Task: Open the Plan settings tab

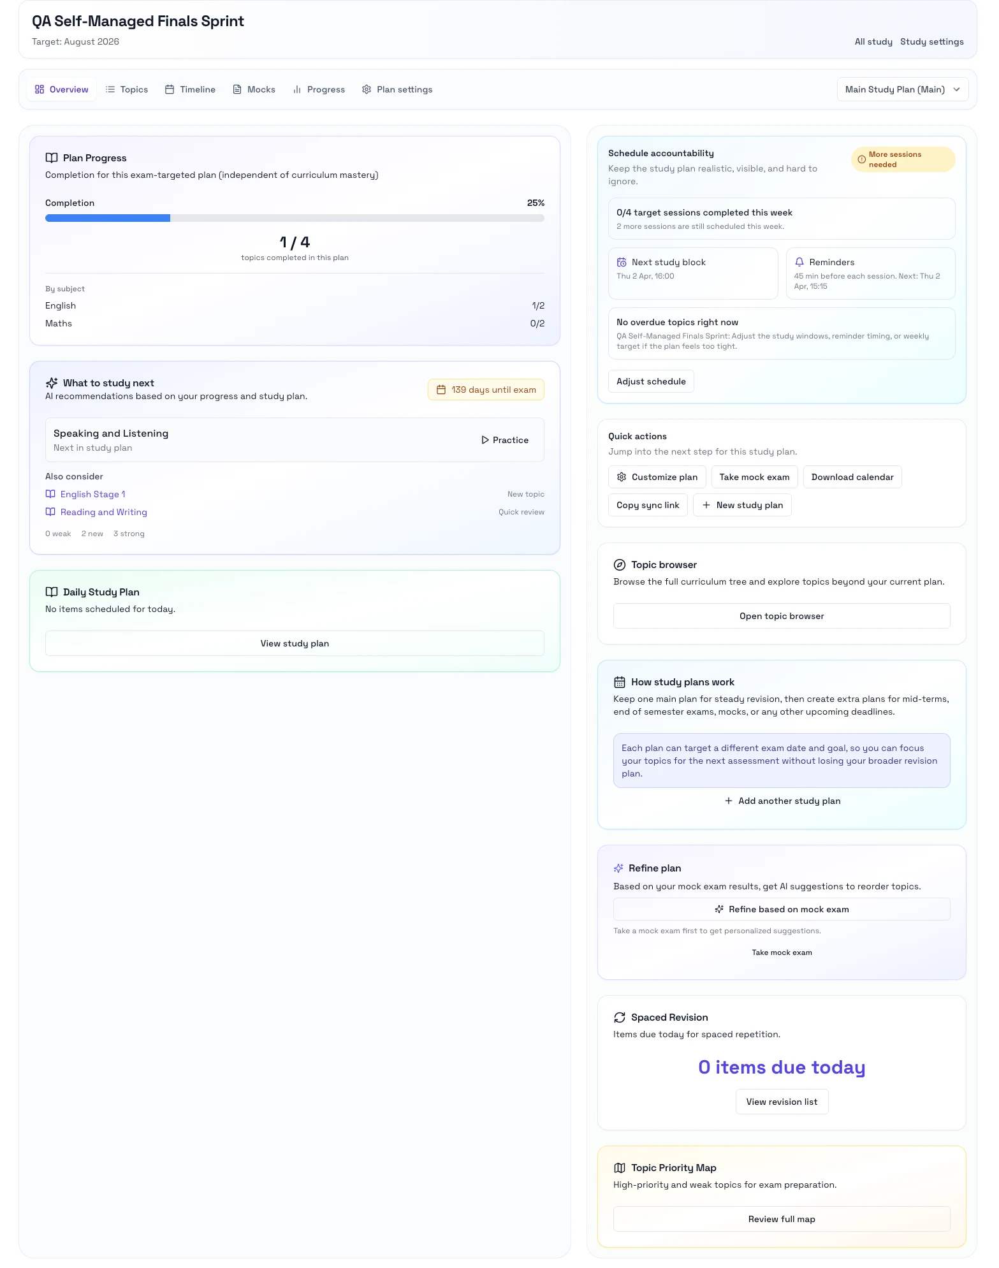Action: coord(397,89)
